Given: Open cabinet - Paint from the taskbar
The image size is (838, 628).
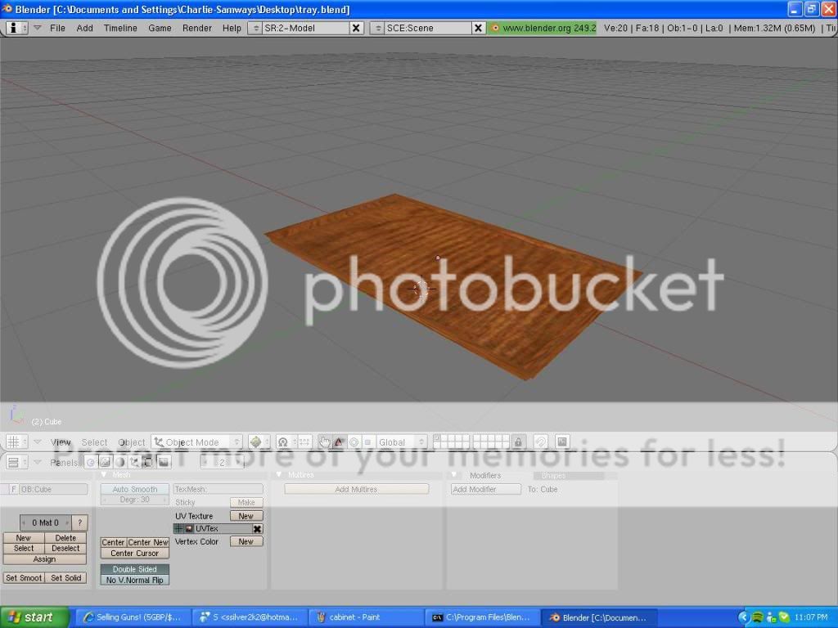Looking at the screenshot, I should [367, 617].
